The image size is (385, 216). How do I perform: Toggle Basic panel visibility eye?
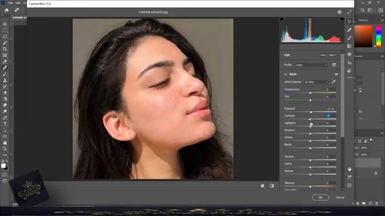pyautogui.click(x=336, y=74)
